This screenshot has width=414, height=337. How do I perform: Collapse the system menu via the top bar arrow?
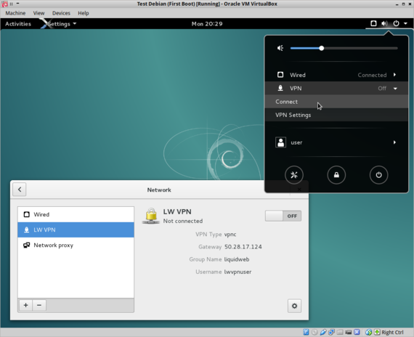click(405, 23)
